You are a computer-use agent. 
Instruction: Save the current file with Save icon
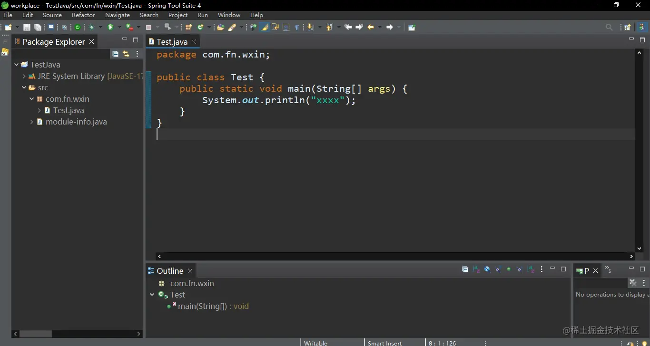coord(27,28)
